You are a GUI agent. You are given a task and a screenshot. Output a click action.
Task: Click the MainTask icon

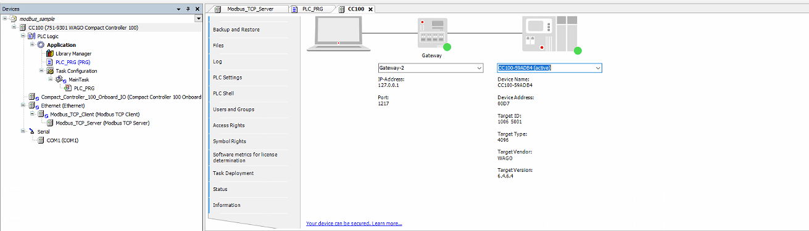point(60,79)
